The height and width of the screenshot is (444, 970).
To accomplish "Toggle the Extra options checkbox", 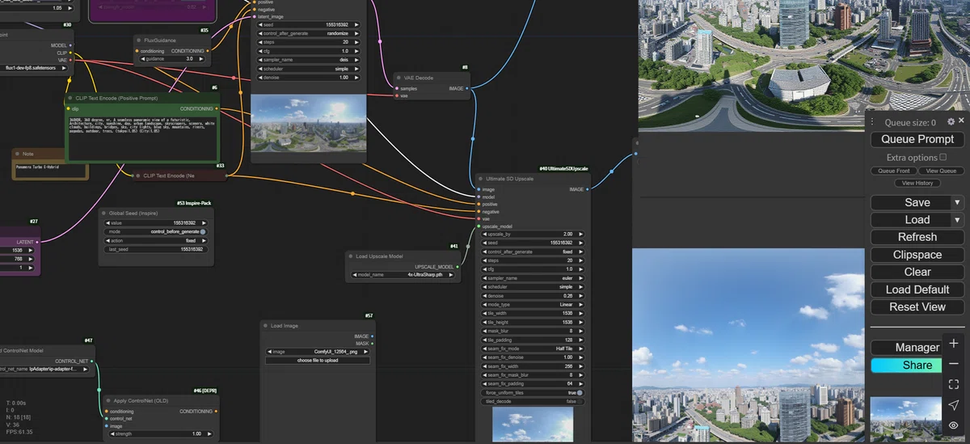I will click(943, 157).
